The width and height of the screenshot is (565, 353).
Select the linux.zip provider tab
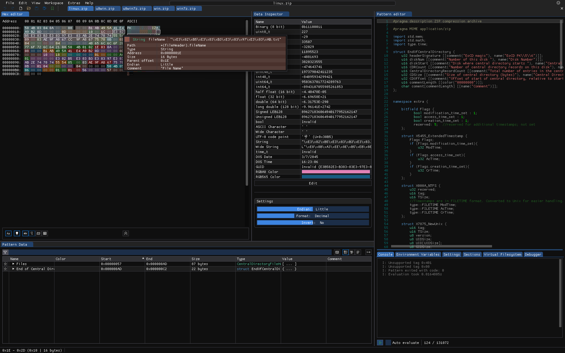80,9
